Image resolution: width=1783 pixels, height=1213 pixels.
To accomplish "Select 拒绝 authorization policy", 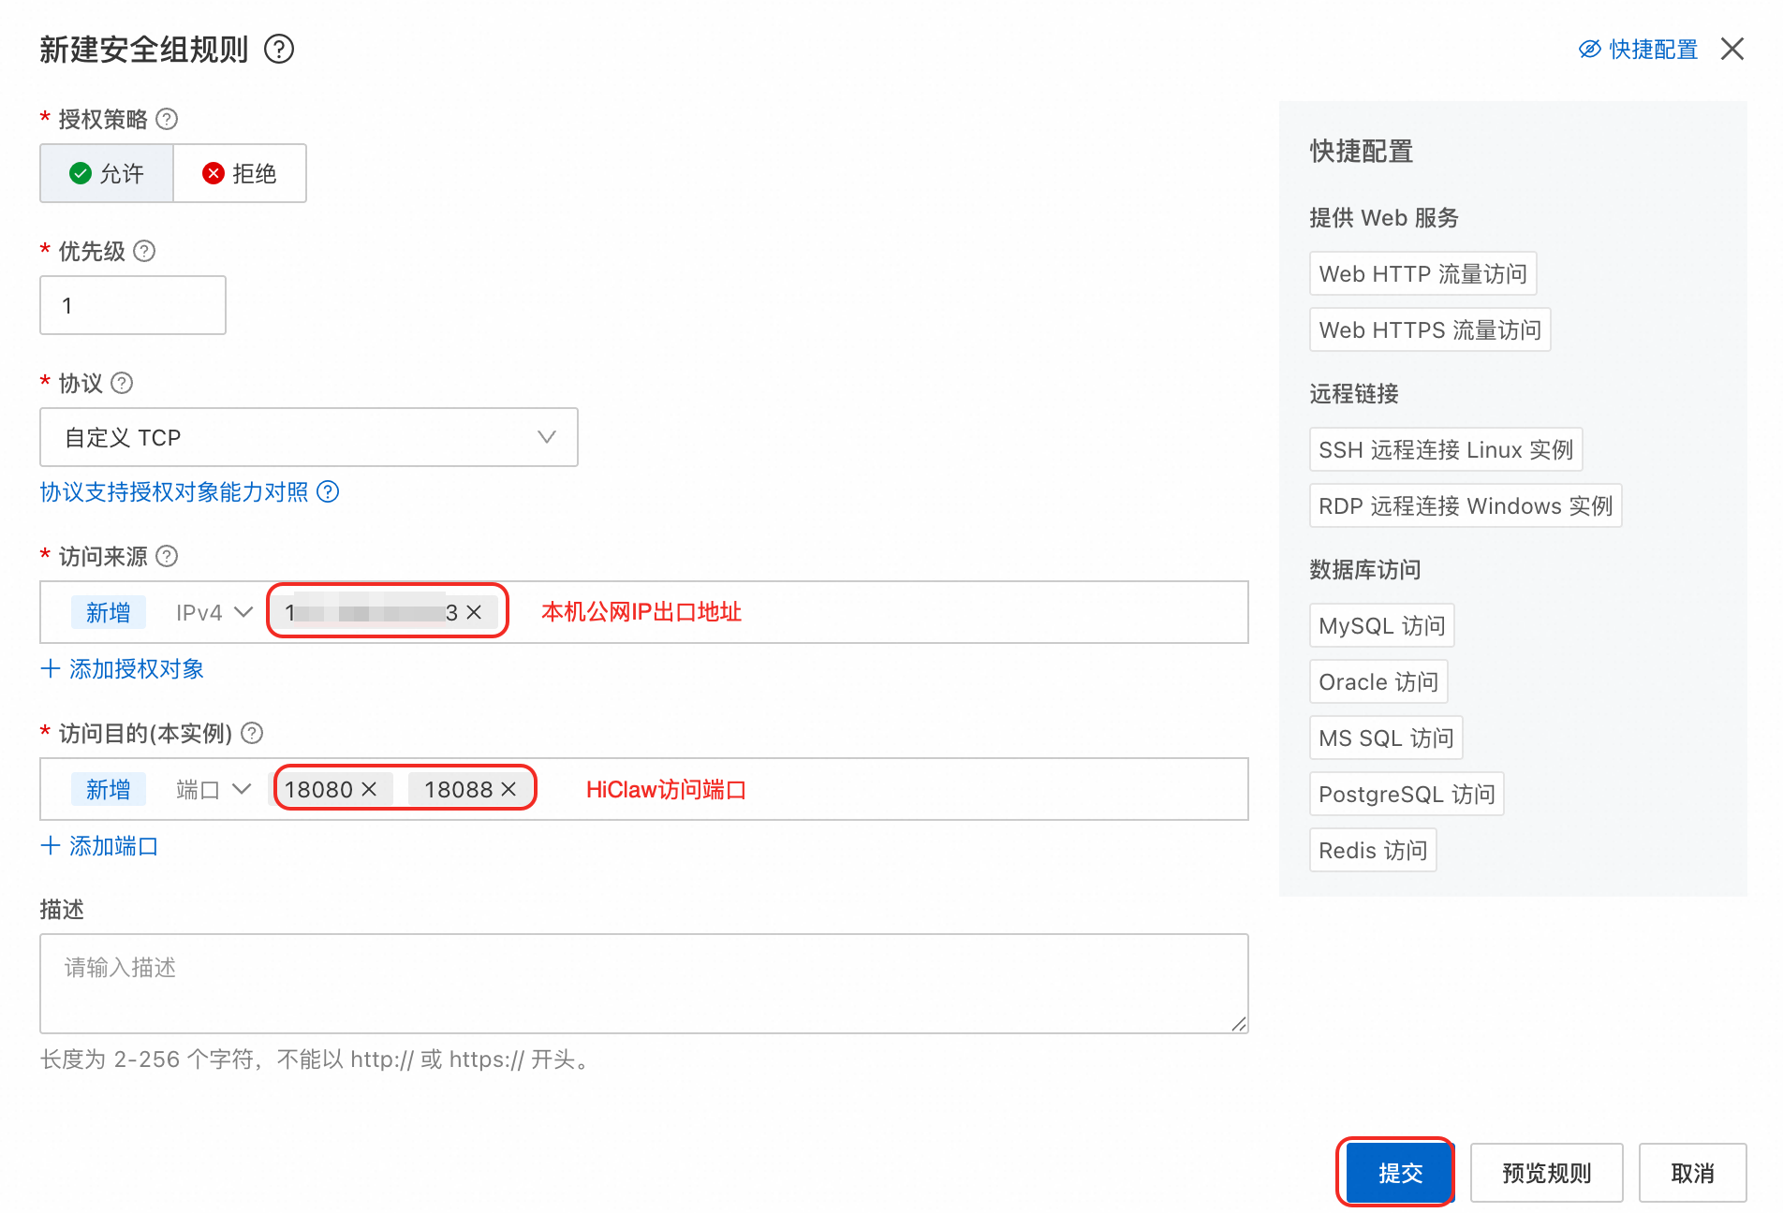I will [240, 173].
